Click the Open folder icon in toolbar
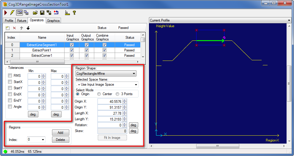294x156 pixels. [x=35, y=13]
